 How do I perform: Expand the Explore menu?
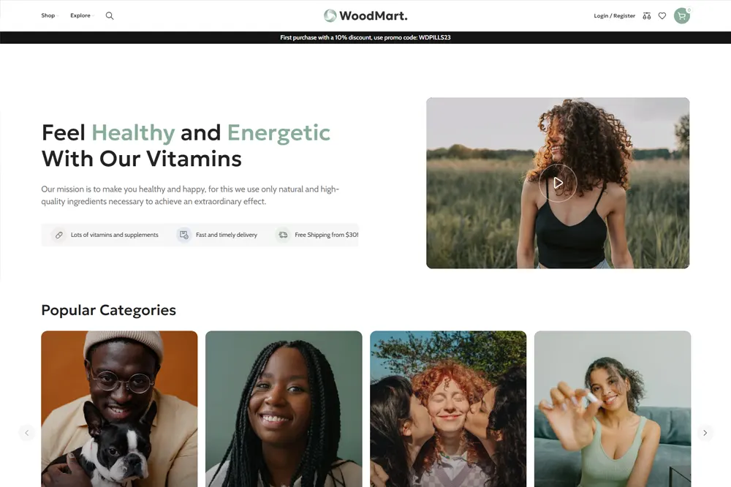point(82,15)
